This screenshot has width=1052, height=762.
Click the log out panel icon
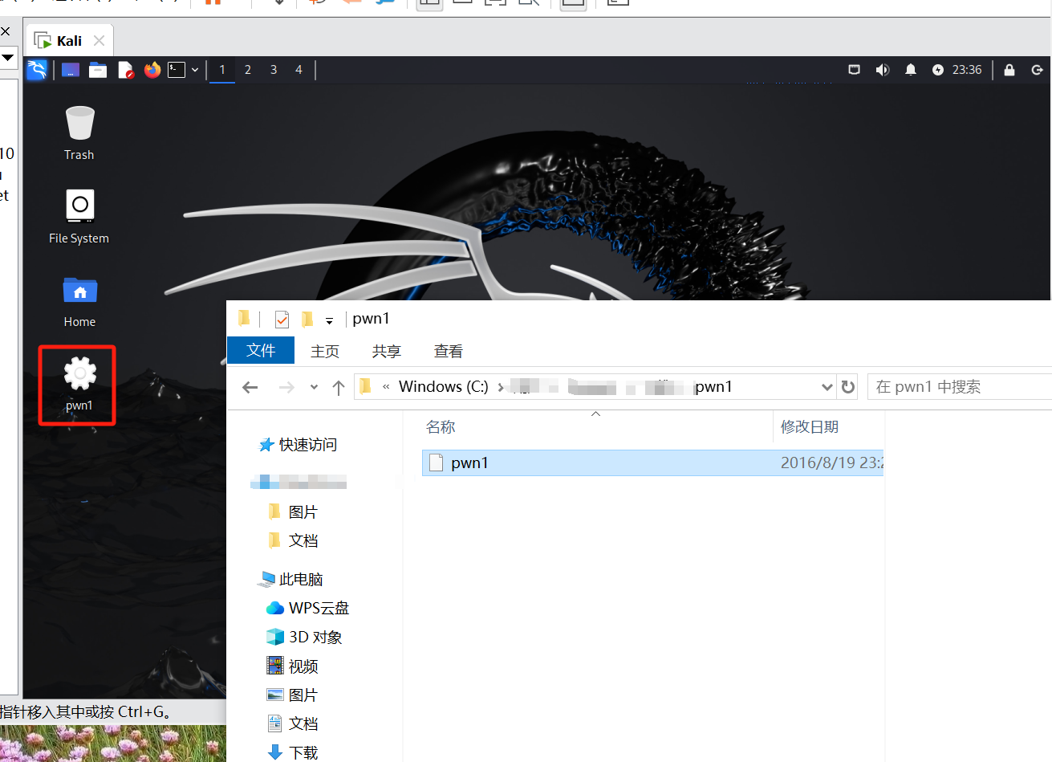click(1037, 70)
